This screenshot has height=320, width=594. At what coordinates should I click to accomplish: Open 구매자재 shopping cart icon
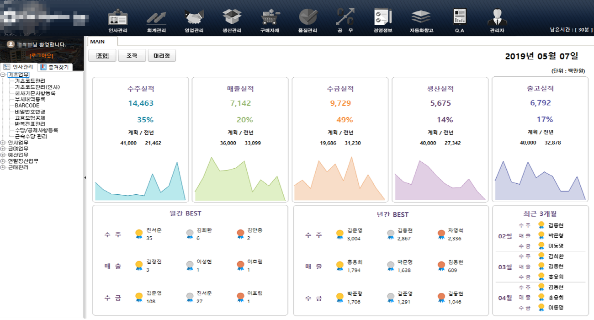(270, 18)
